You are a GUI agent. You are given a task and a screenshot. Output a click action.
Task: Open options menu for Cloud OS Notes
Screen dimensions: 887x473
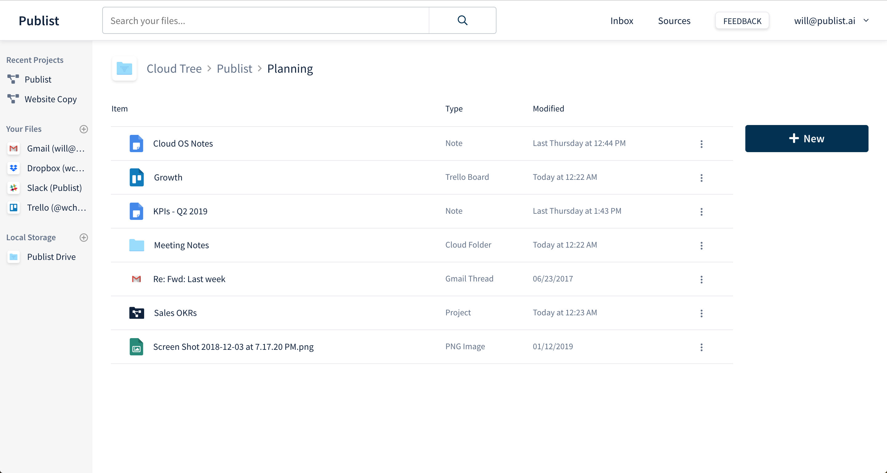[x=701, y=144]
